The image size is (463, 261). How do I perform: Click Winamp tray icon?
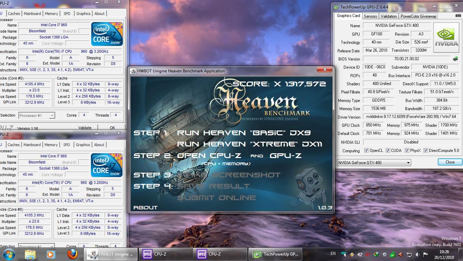pos(352,254)
